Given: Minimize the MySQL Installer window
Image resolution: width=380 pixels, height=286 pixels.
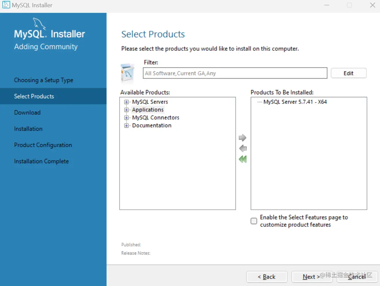Looking at the screenshot, I should click(x=327, y=5).
